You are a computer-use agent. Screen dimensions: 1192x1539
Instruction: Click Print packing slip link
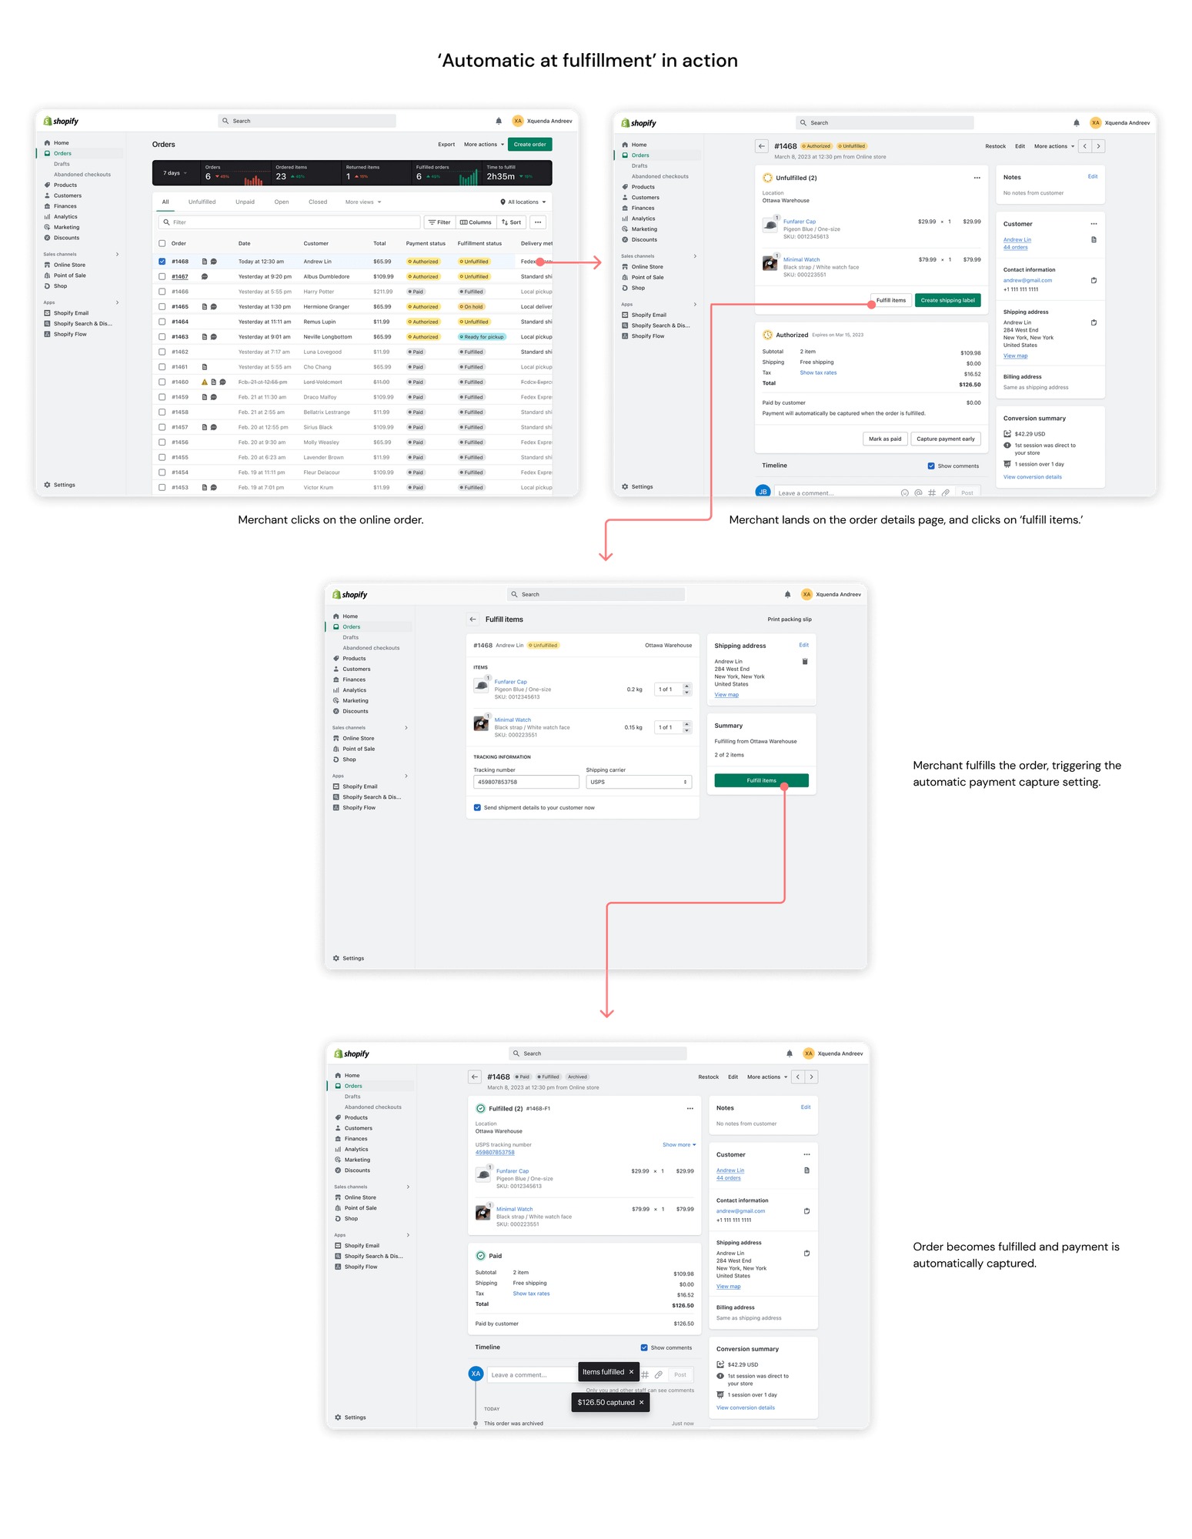(x=790, y=619)
